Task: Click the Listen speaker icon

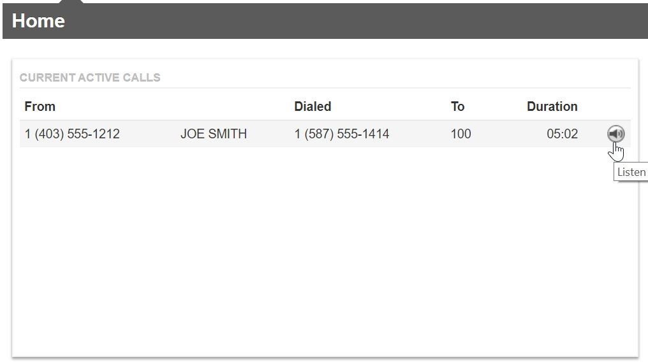Action: [615, 134]
